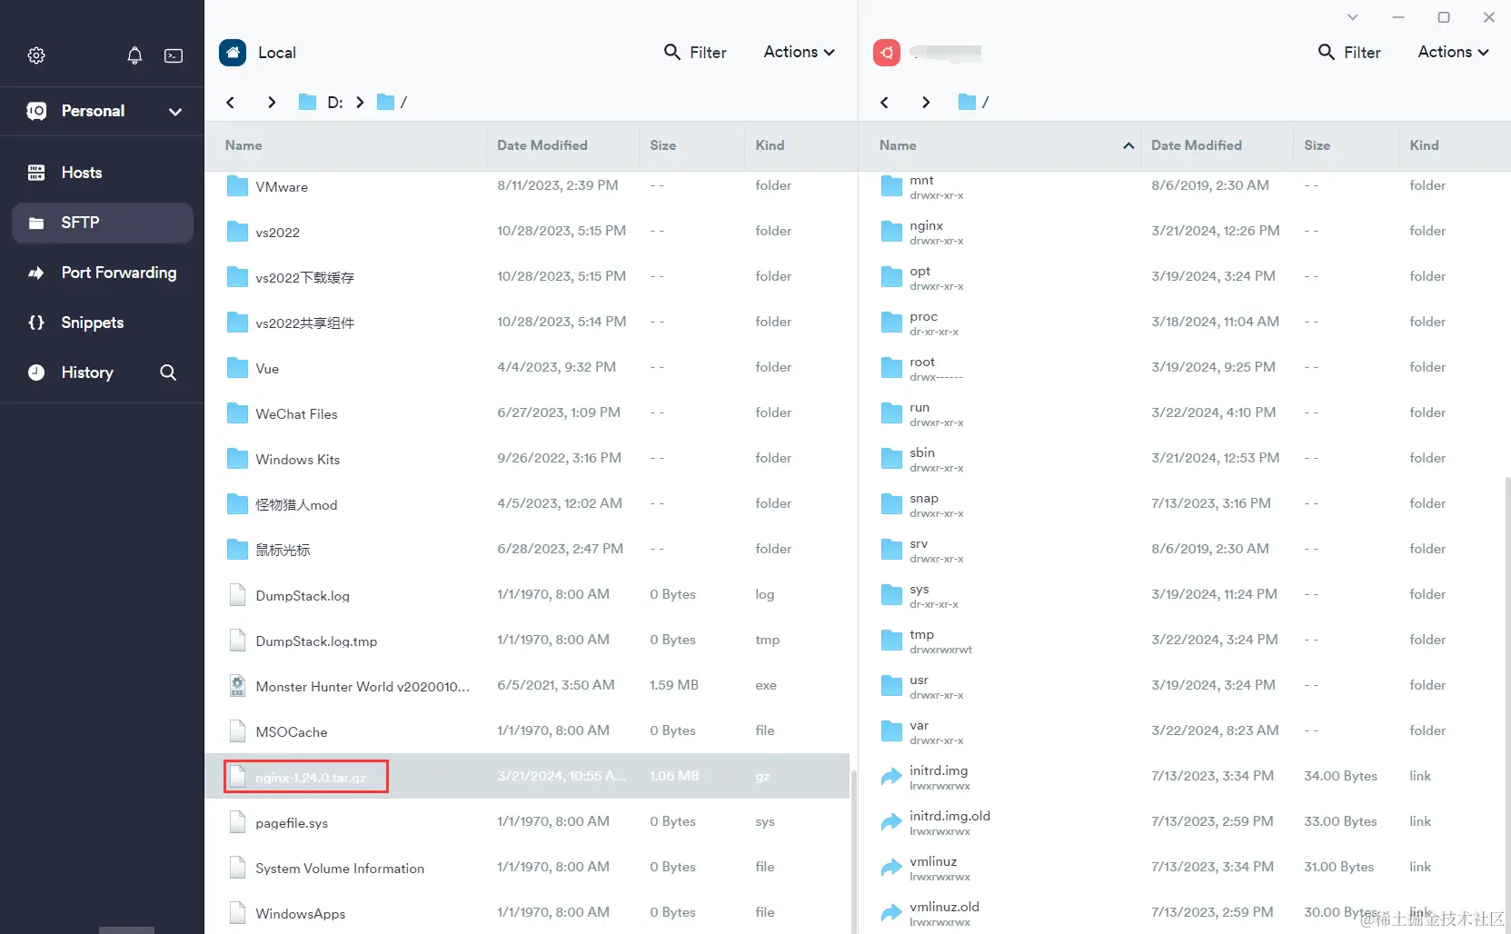The height and width of the screenshot is (934, 1511).
Task: Expand the Personal vault dropdown
Action: [x=175, y=112]
